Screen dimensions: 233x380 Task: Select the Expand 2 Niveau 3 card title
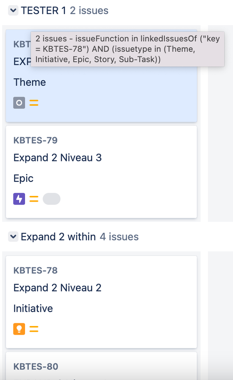pos(58,158)
